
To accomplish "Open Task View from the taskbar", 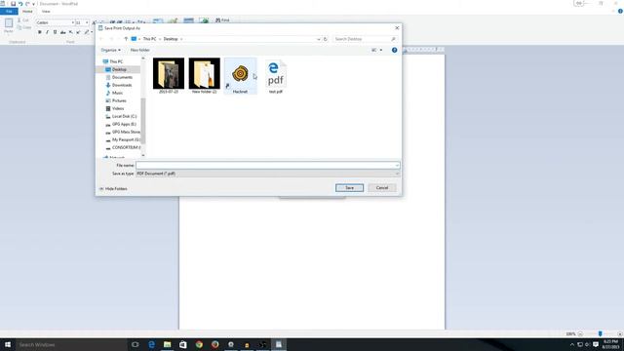I will 136,344.
